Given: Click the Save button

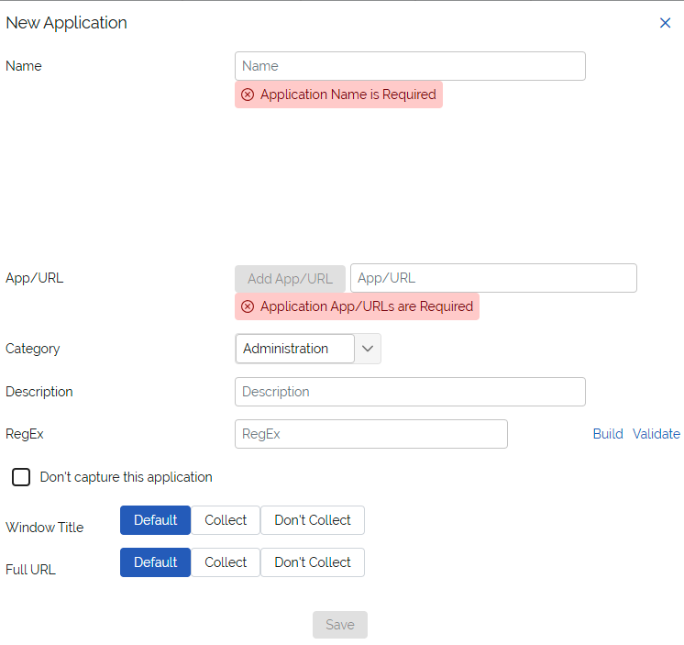Looking at the screenshot, I should [x=339, y=625].
